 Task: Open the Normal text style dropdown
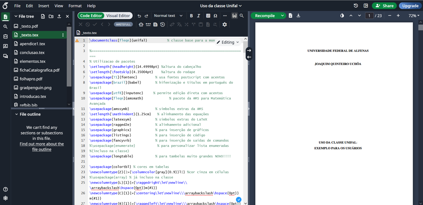point(168,16)
